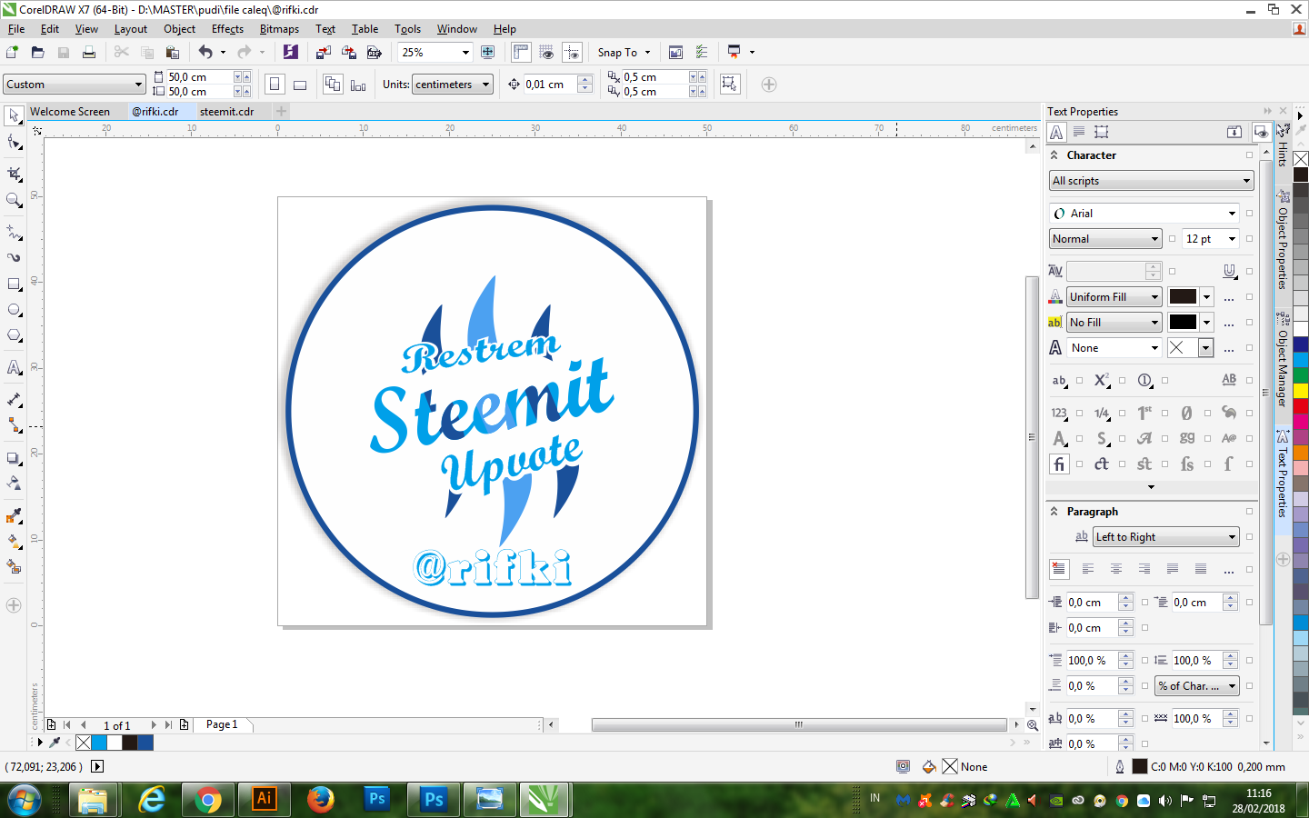
Task: Toggle the Character tab in Text Properties
Action: coord(1056,132)
